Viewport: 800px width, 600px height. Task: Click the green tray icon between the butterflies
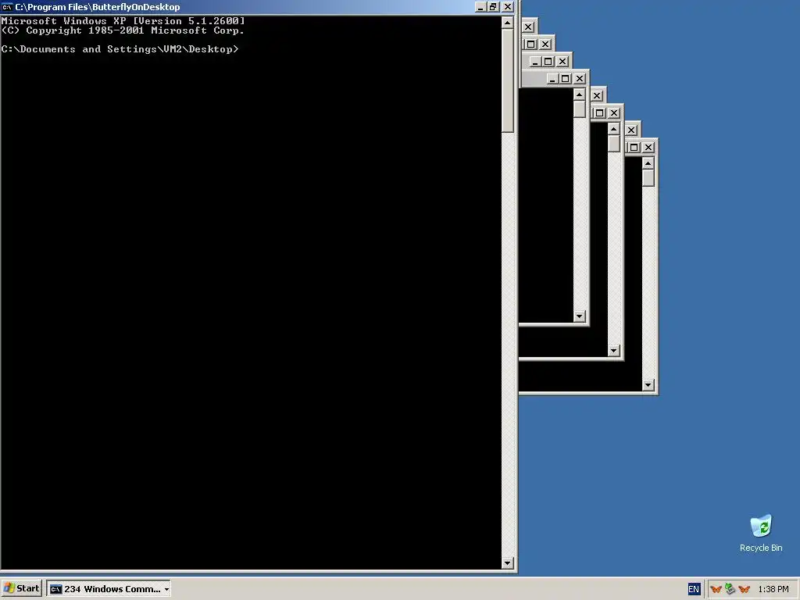pyautogui.click(x=730, y=589)
